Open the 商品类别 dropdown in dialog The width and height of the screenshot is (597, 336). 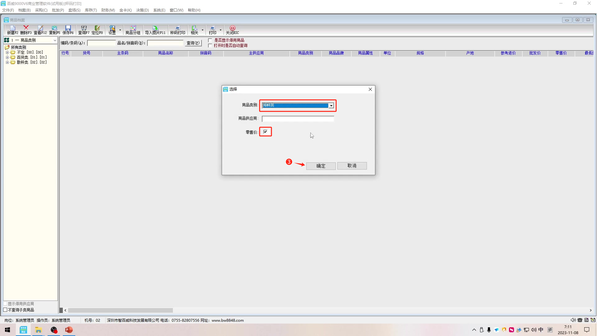[331, 106]
